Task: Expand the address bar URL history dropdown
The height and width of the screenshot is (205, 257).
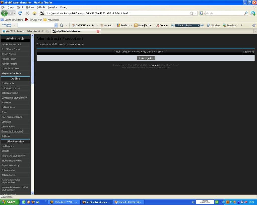Action: pos(196,13)
